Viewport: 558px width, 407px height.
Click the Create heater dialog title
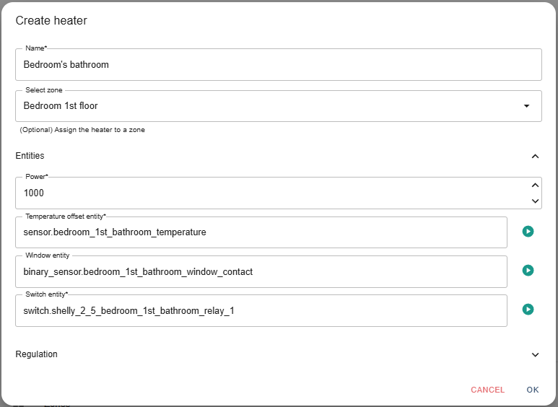51,21
